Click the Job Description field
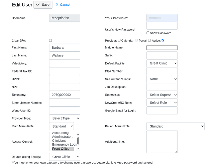This screenshot has width=221, height=167. [x=162, y=87]
